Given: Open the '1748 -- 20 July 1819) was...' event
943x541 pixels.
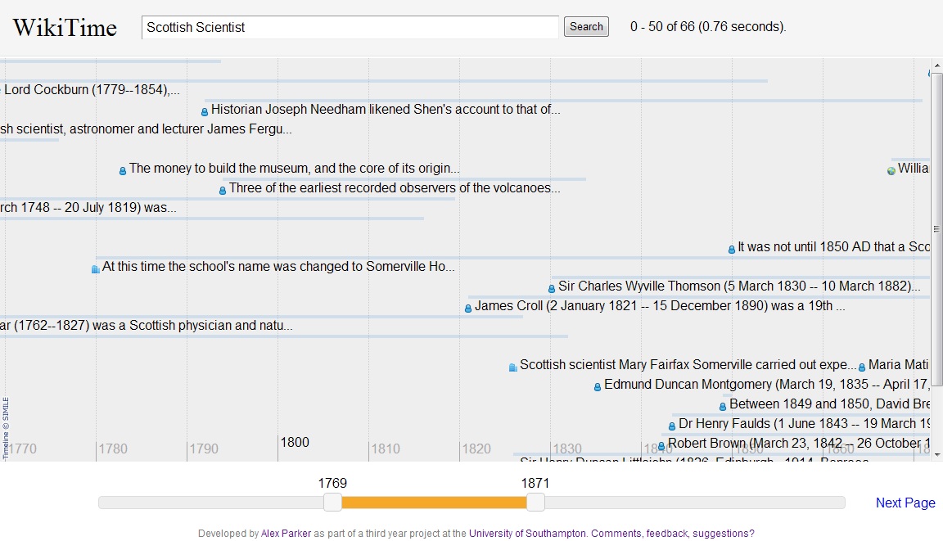Looking at the screenshot, I should click(88, 208).
